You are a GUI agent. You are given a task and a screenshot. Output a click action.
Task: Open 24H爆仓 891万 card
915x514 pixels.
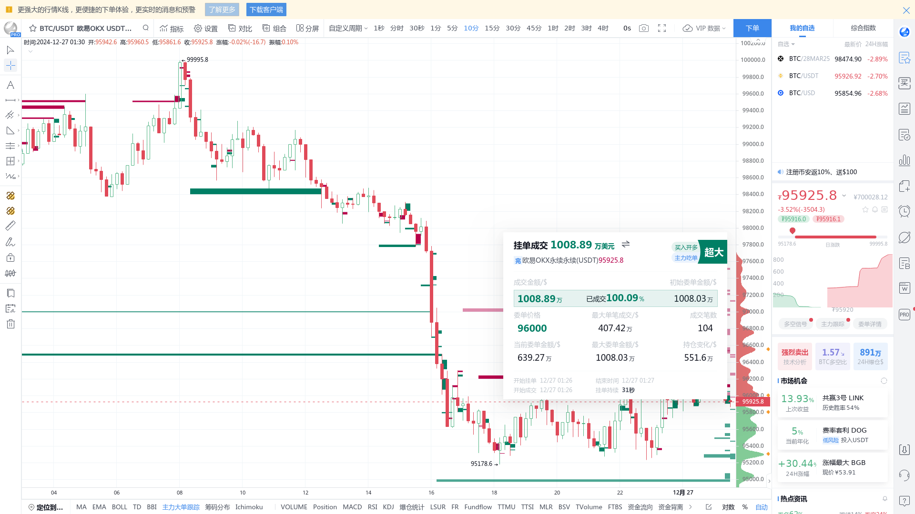pyautogui.click(x=871, y=356)
